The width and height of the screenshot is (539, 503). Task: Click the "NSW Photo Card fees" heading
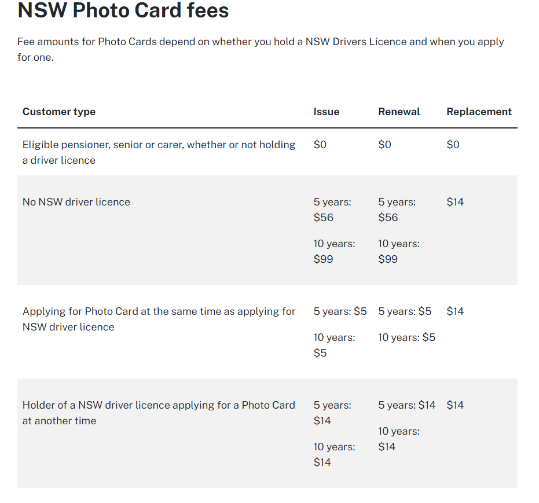tap(123, 10)
